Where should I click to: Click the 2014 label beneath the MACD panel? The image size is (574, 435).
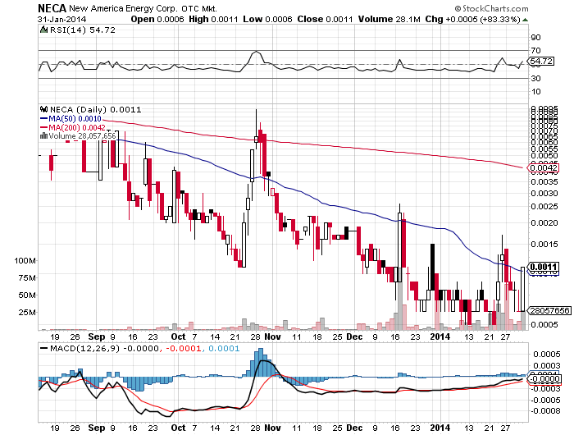440,428
